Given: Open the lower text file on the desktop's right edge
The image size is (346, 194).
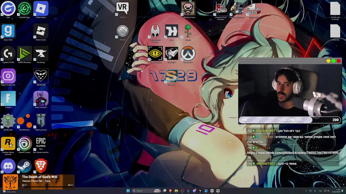Looking at the screenshot, I should 335,32.
